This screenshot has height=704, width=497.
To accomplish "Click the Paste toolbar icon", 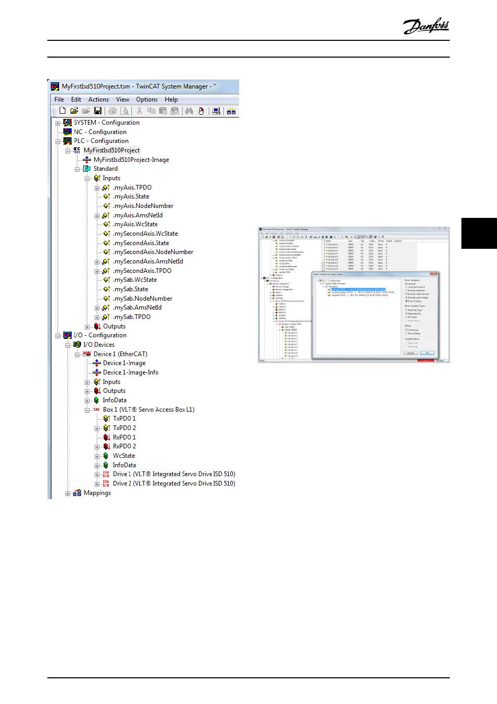I will click(163, 111).
